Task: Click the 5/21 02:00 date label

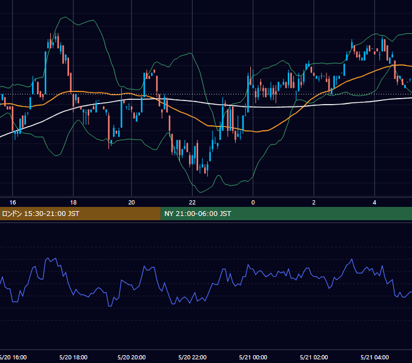Action: pyautogui.click(x=314, y=357)
